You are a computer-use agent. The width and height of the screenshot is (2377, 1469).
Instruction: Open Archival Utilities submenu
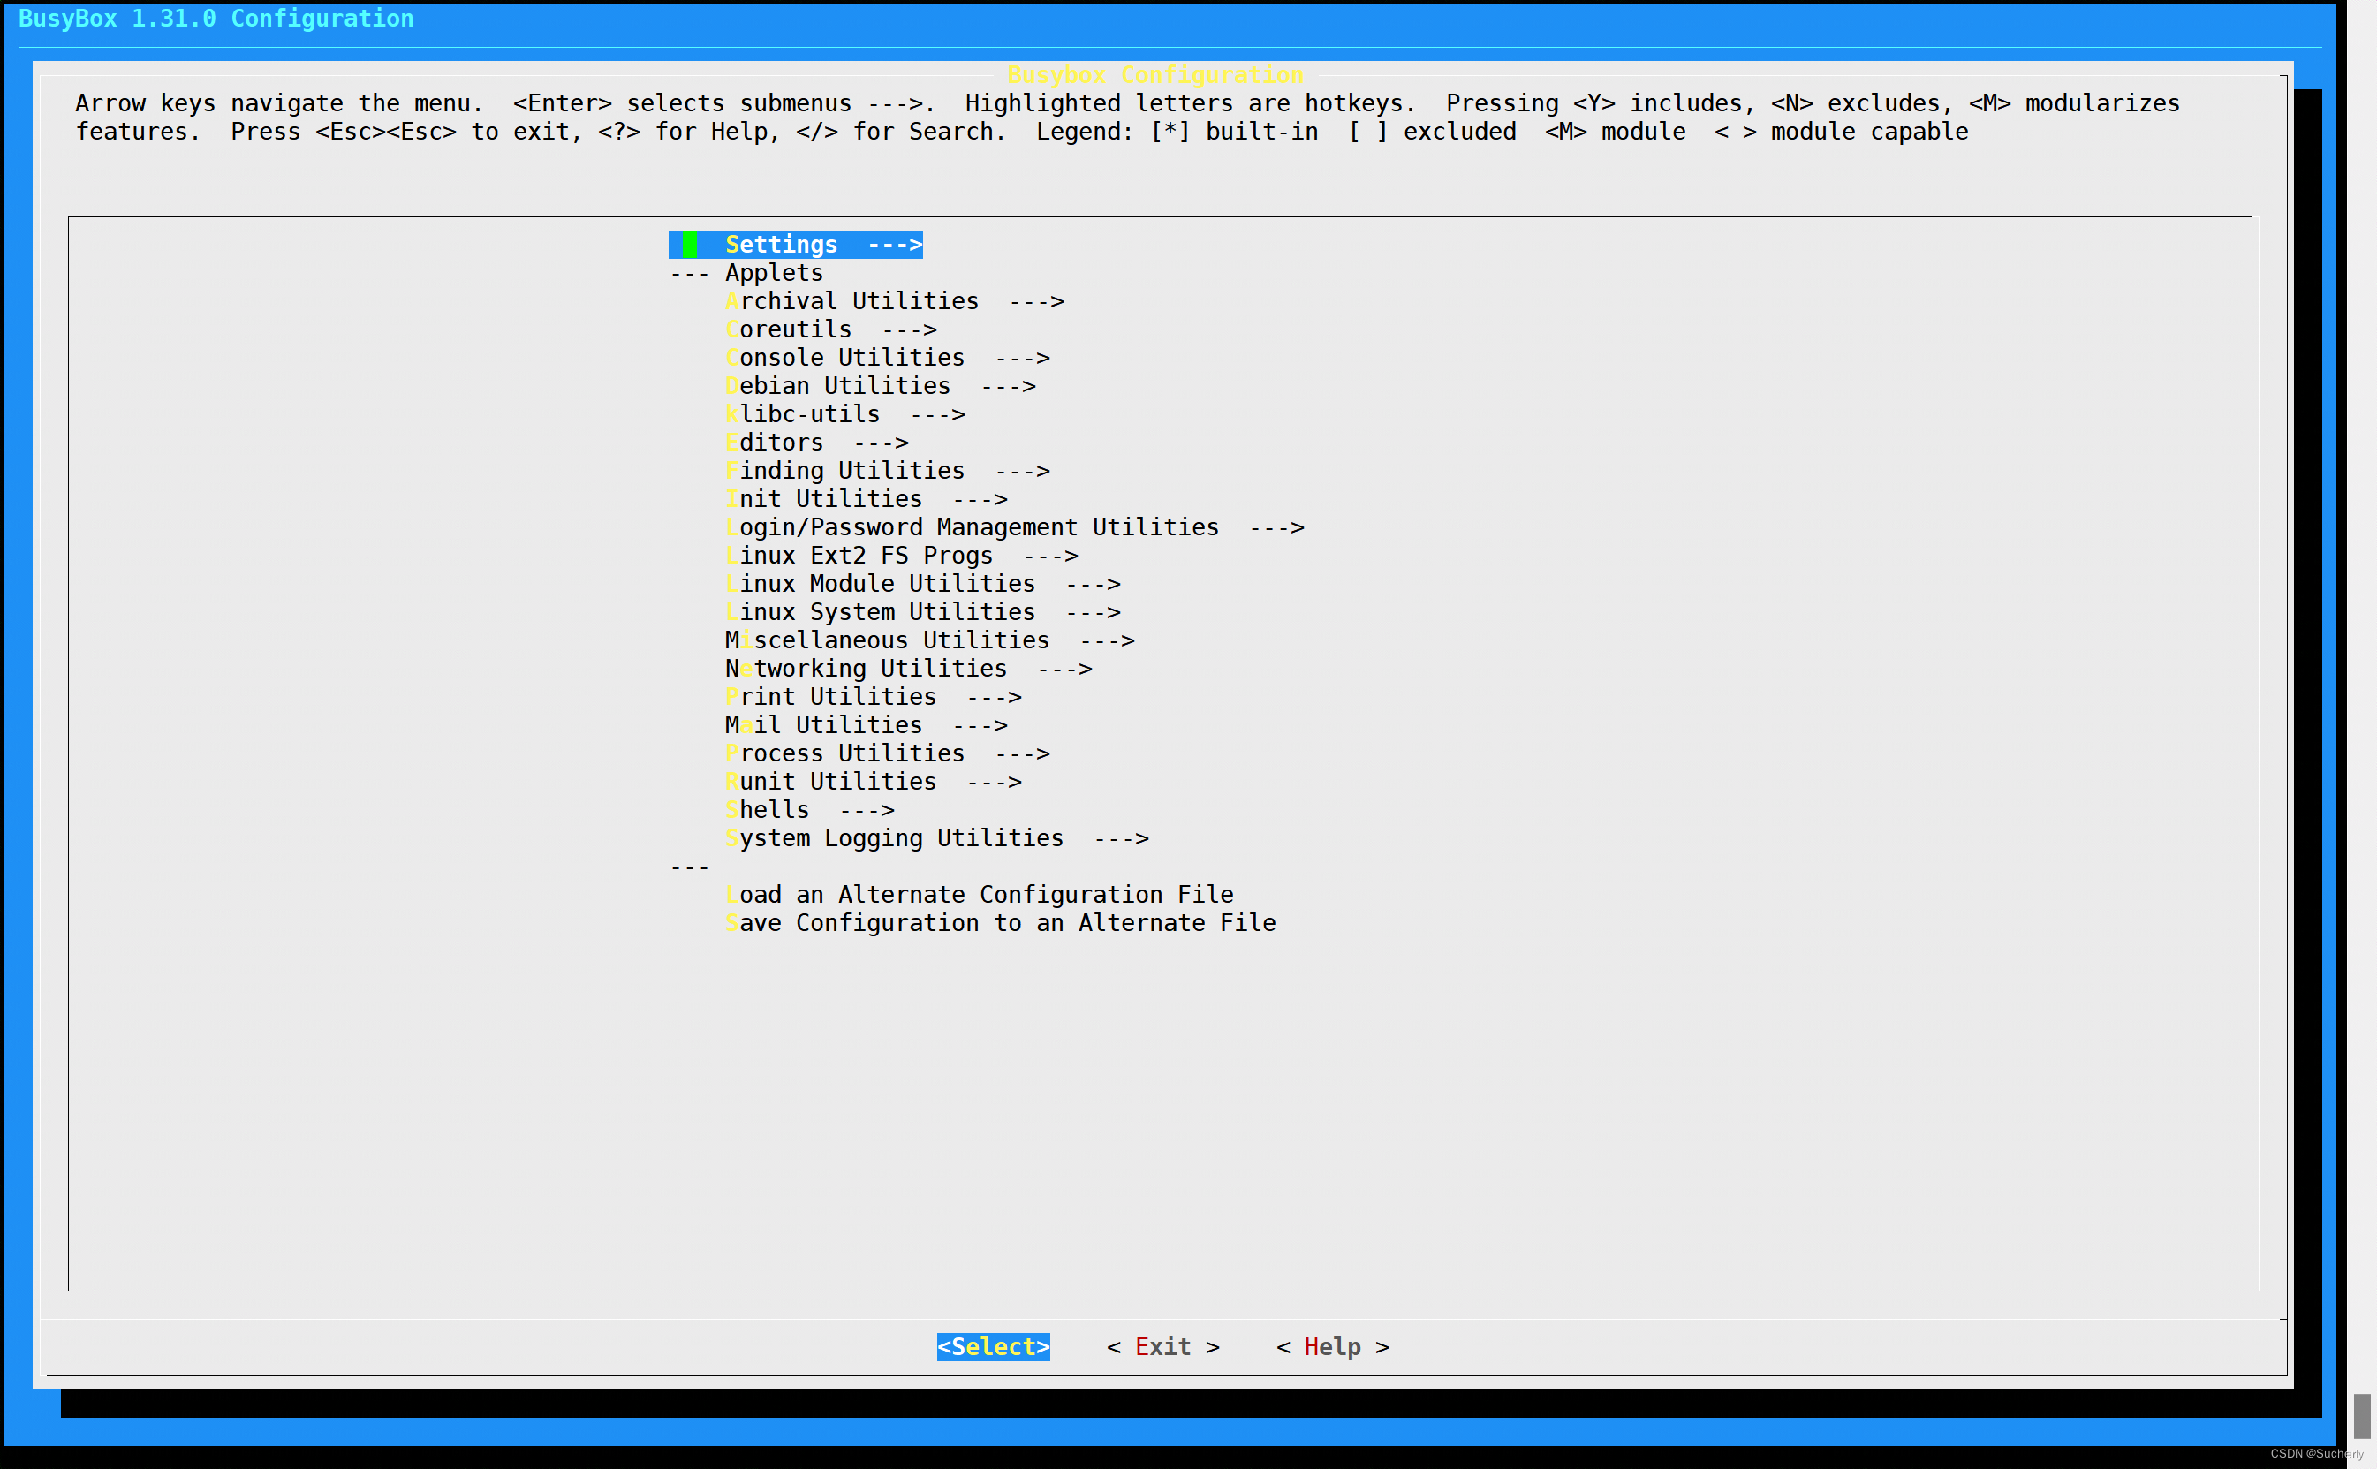tap(895, 301)
